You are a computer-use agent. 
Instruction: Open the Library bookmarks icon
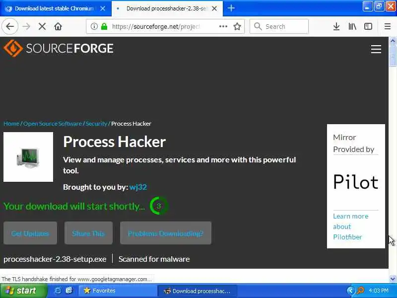(352, 26)
